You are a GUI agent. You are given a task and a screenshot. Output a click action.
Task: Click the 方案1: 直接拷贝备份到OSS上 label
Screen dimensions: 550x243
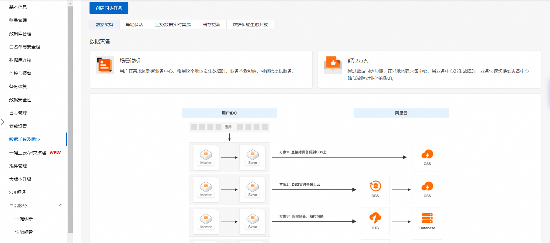[303, 152]
